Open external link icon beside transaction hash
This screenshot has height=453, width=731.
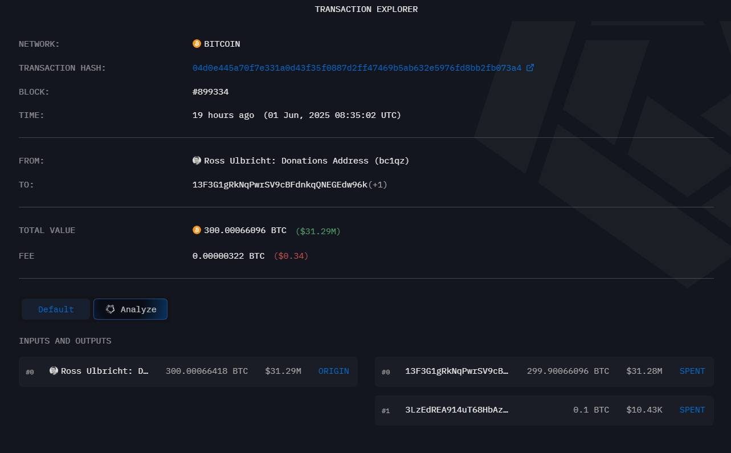pyautogui.click(x=530, y=67)
